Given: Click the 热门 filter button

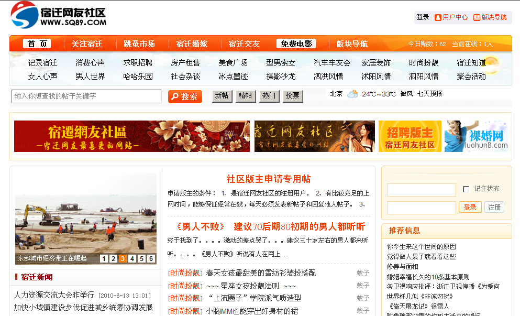Looking at the screenshot, I should pos(269,96).
